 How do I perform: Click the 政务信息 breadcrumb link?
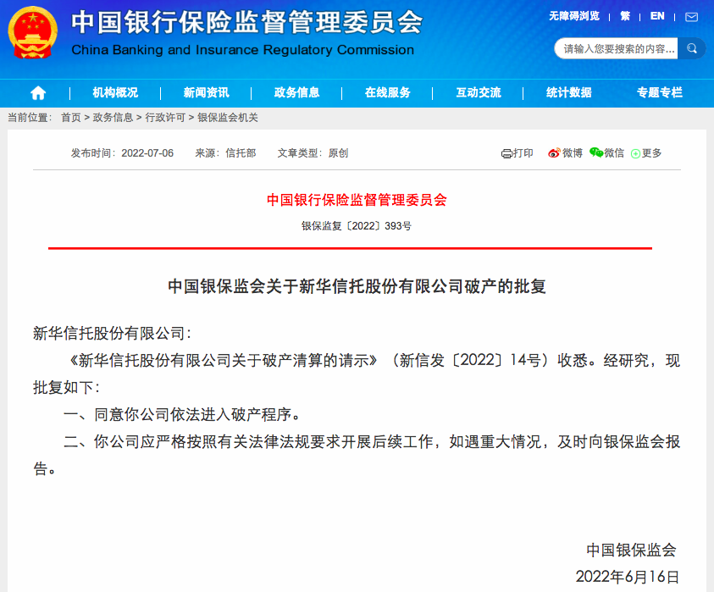tap(113, 118)
